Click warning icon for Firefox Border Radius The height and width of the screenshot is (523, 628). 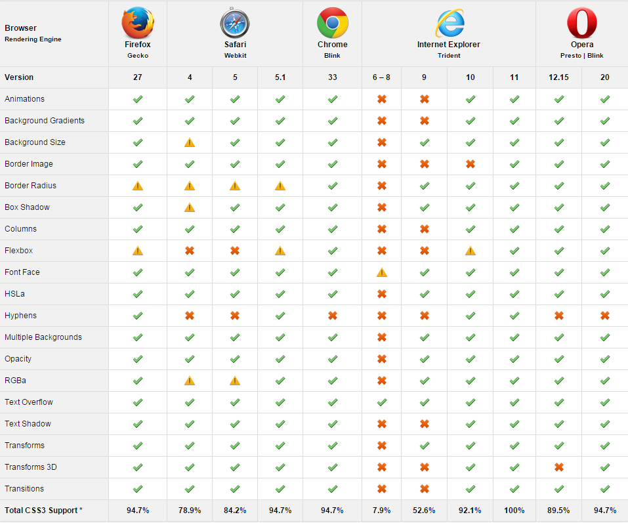(x=138, y=186)
